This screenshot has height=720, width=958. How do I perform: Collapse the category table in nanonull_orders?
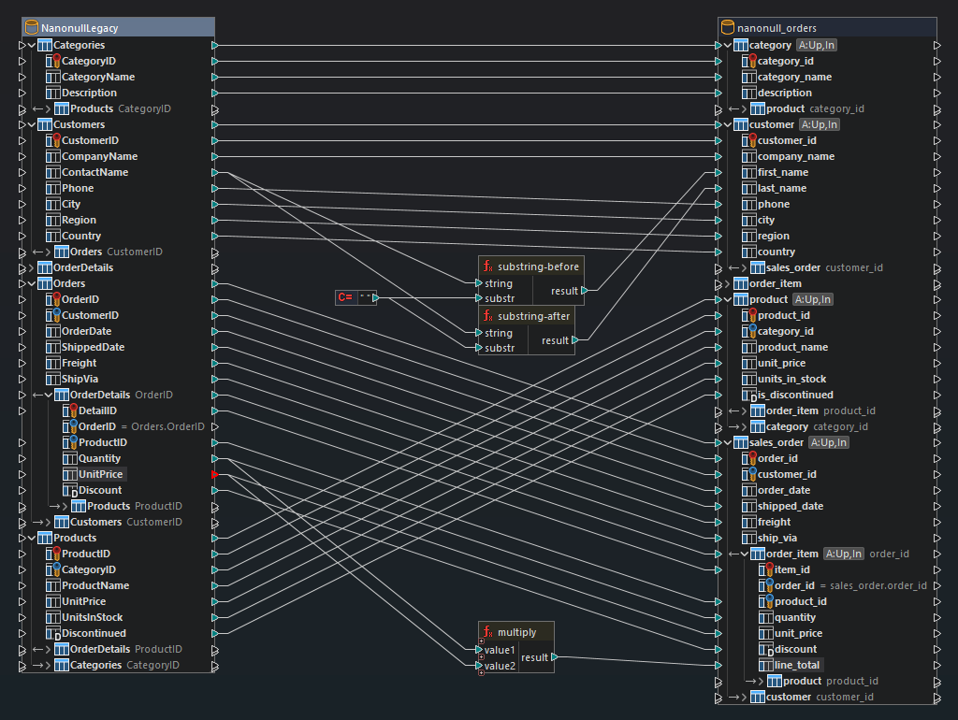[728, 45]
